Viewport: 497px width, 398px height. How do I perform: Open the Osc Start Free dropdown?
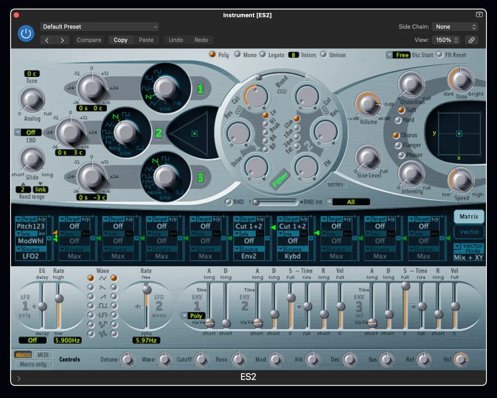398,55
